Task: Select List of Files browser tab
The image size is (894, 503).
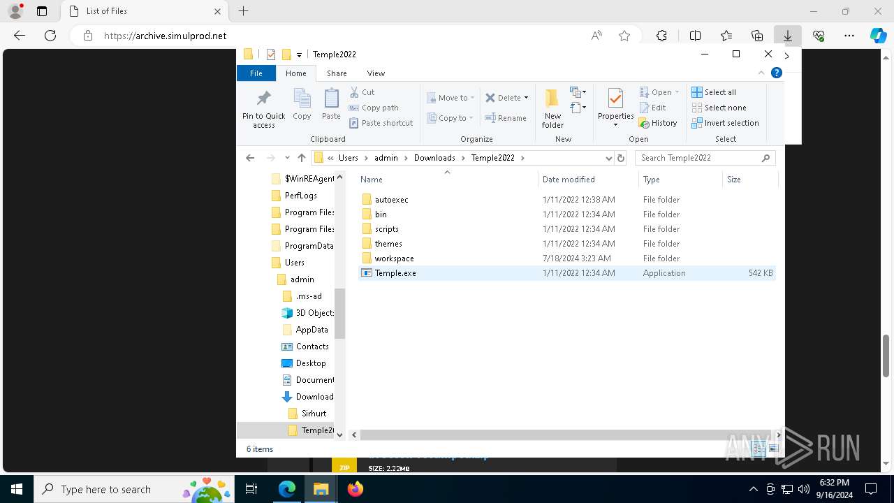Action: coord(144,11)
